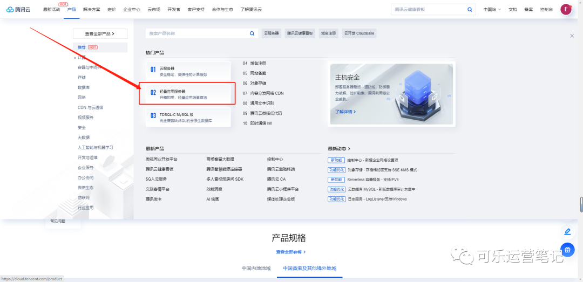Switch to 中国香港及其他境外地域 tab
The height and width of the screenshot is (282, 583).
click(x=310, y=268)
